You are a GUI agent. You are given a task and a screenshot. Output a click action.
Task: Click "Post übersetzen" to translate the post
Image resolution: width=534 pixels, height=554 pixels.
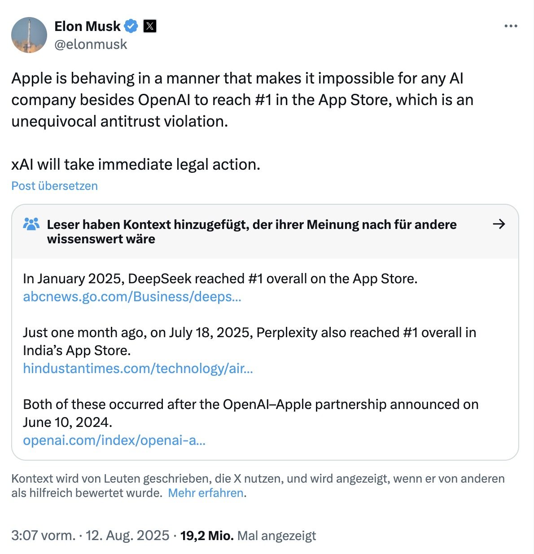click(x=54, y=186)
